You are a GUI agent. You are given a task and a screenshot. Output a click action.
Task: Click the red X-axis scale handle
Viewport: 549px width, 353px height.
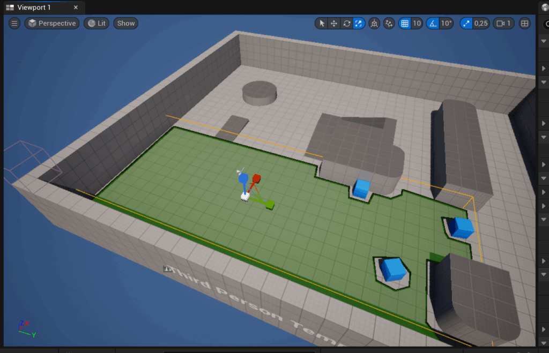(x=256, y=178)
